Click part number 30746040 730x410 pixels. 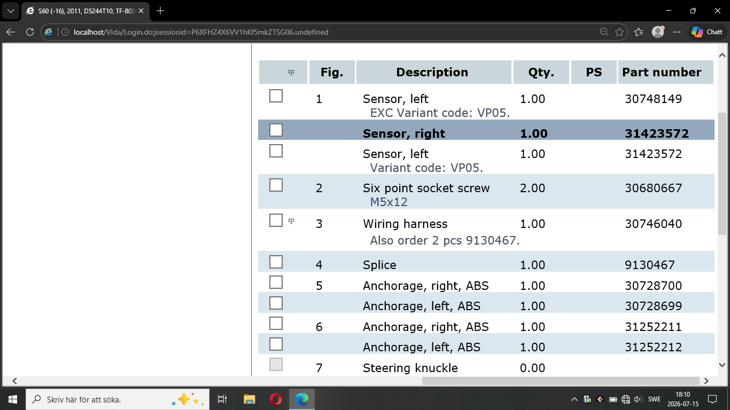point(653,224)
